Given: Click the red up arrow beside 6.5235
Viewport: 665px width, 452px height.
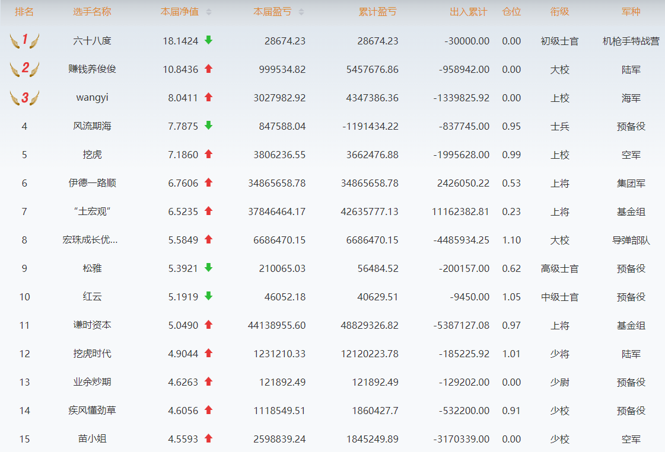Looking at the screenshot, I should (x=208, y=211).
